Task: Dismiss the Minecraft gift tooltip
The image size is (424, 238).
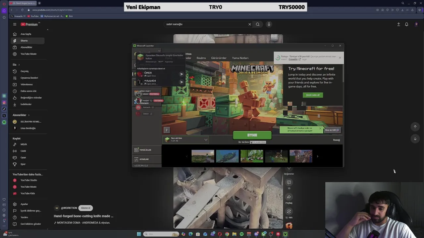Action: point(320,128)
